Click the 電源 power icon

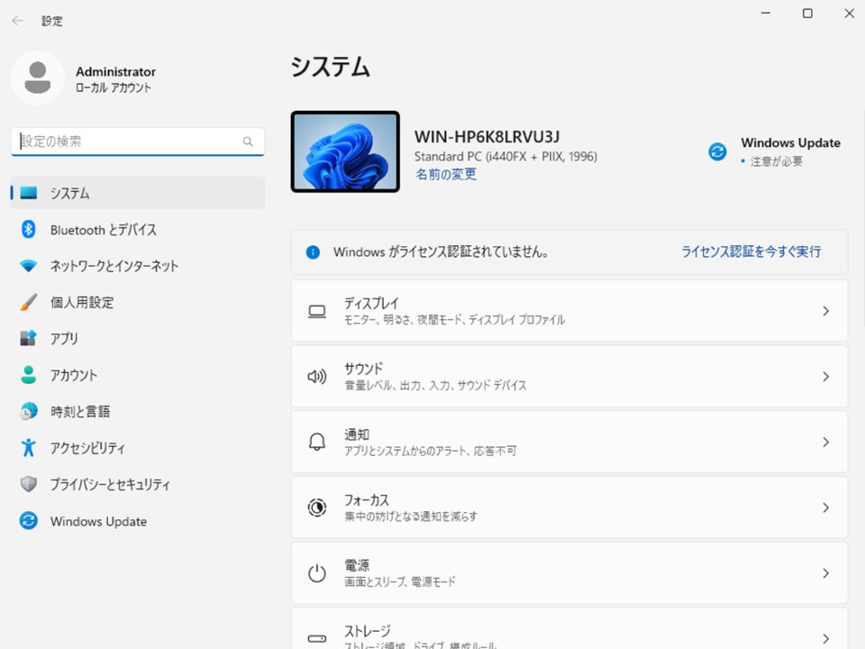click(316, 573)
